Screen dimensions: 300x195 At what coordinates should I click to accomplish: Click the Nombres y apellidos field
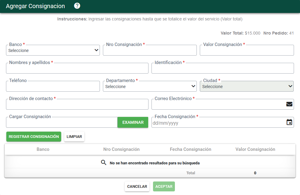click(x=77, y=69)
